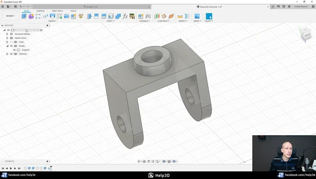The image size is (316, 179).
Task: Hide the Supporto body with its eye icon
Action: (x=14, y=50)
